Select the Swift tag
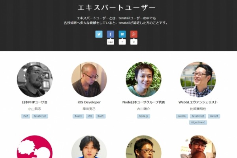Viewport: 237px width, 158px height. (x=100, y=116)
